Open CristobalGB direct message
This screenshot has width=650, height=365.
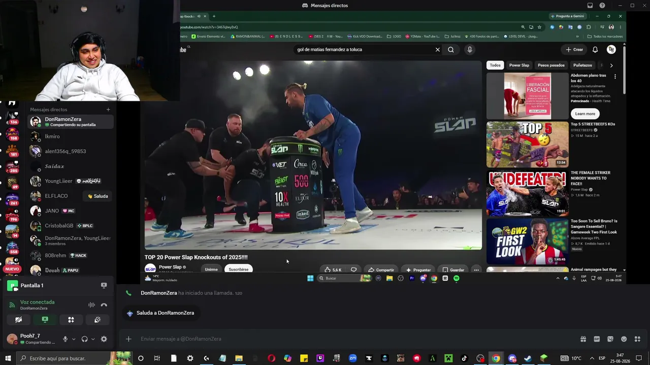(x=71, y=226)
